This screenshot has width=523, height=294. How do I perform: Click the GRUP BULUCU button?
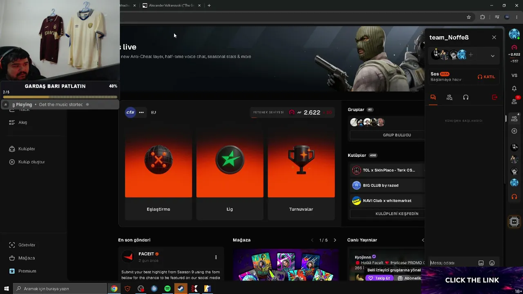pos(387,135)
